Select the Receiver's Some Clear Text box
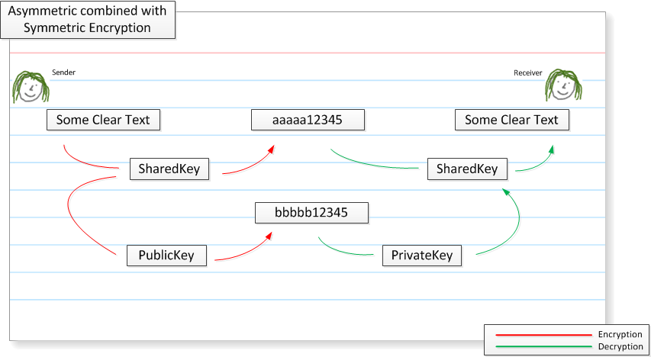This screenshot has width=651, height=357. point(511,120)
